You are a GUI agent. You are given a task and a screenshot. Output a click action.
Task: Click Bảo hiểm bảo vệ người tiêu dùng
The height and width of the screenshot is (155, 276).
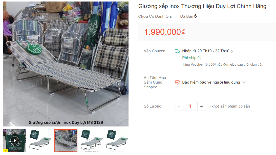pos(211,82)
